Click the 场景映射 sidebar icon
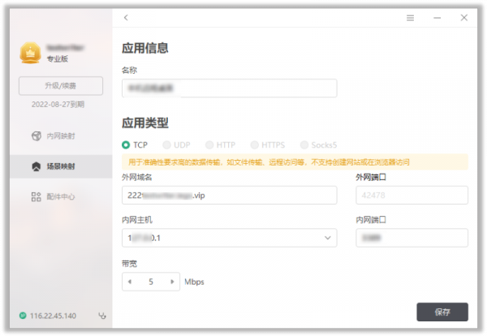 pos(36,166)
